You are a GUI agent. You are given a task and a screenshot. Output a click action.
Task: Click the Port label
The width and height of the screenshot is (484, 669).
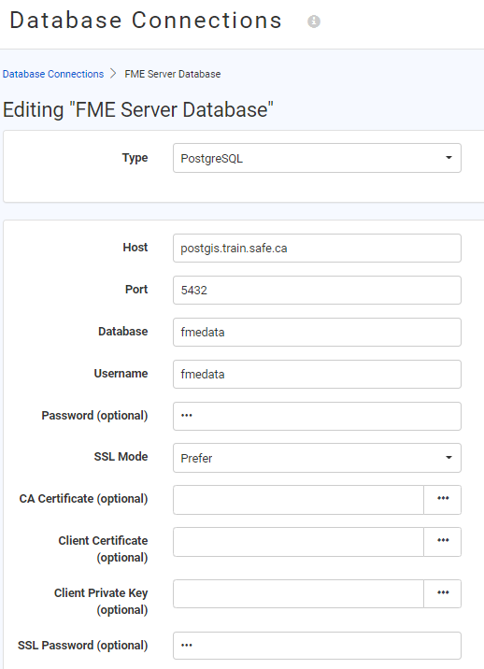(x=136, y=290)
